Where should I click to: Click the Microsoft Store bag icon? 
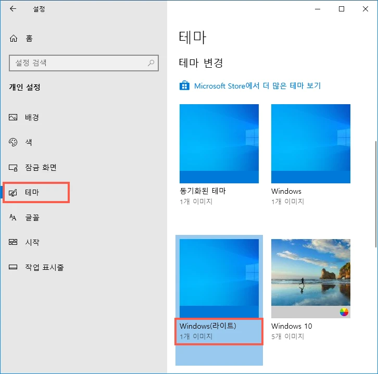pyautogui.click(x=184, y=85)
